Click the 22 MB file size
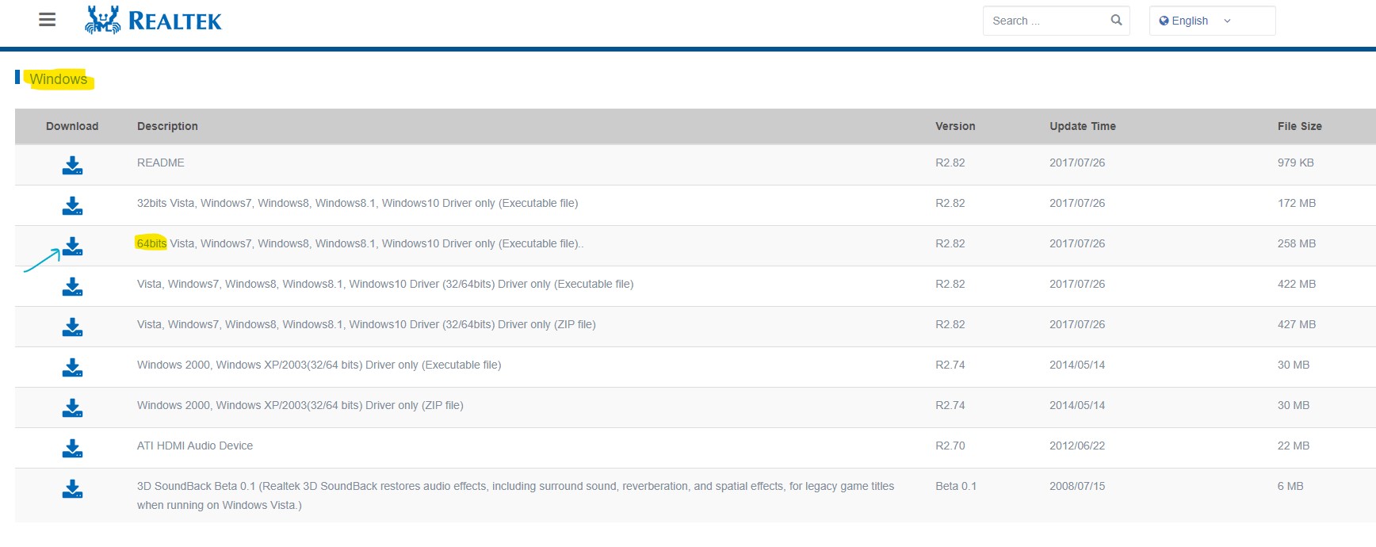 (x=1294, y=446)
